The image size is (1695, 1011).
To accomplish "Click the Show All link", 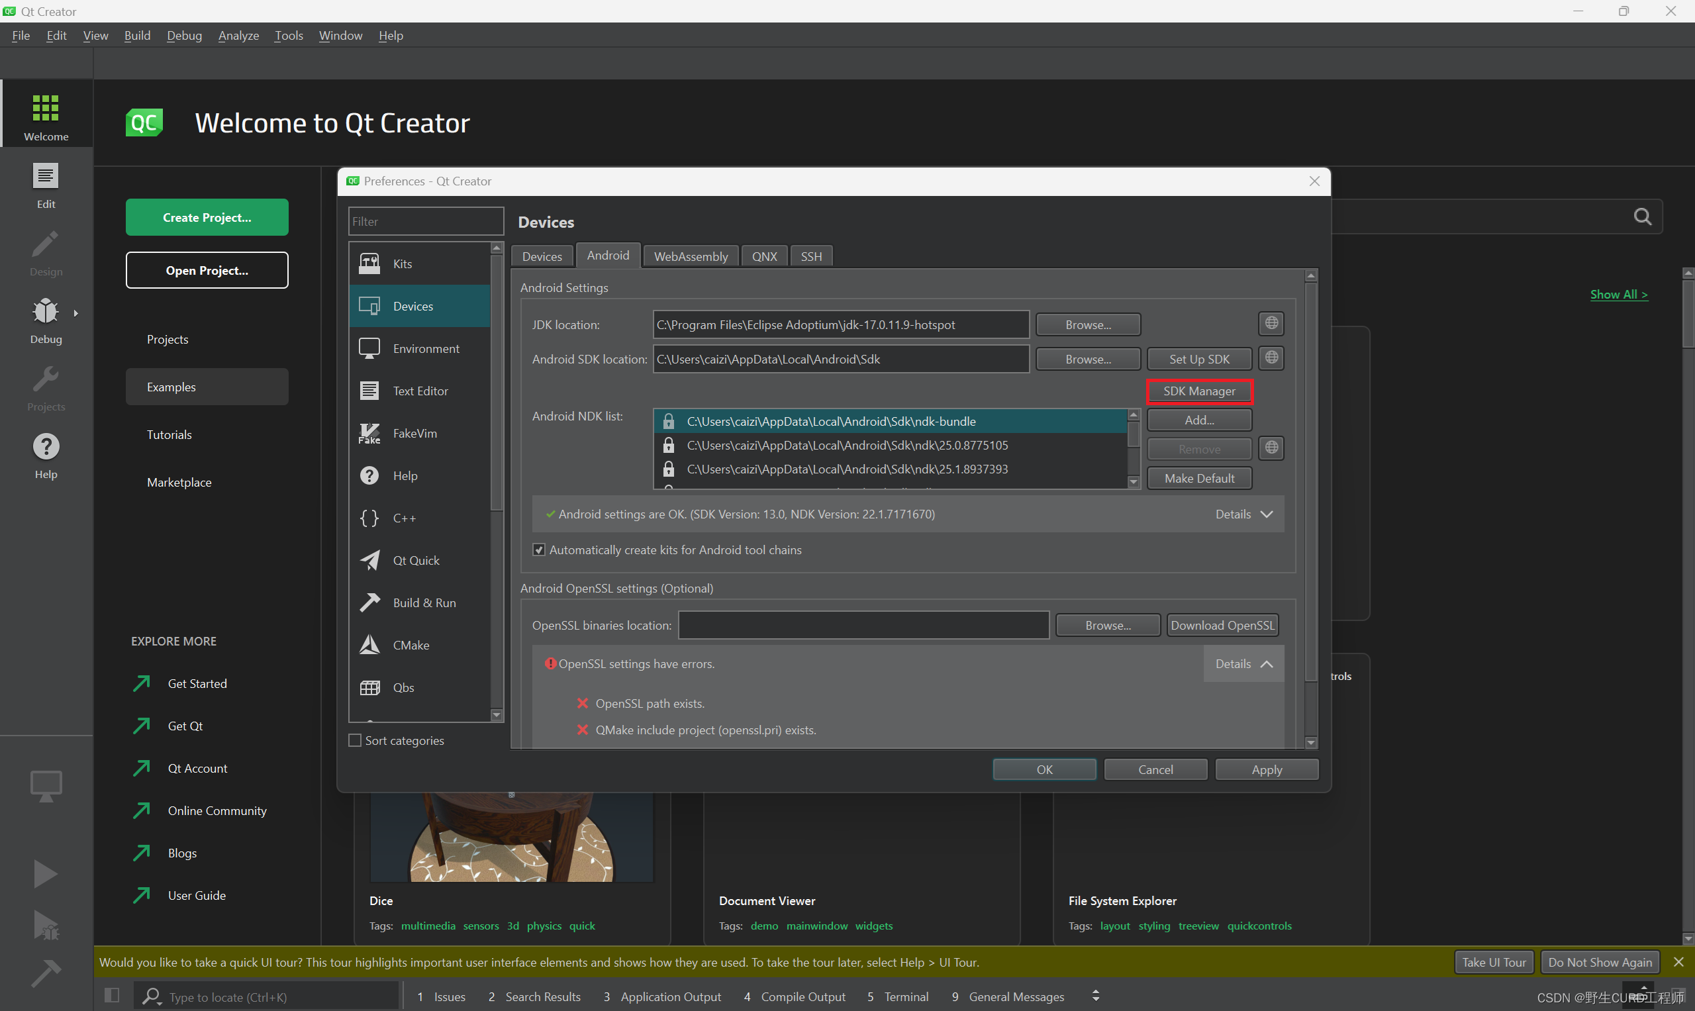I will (x=1619, y=295).
